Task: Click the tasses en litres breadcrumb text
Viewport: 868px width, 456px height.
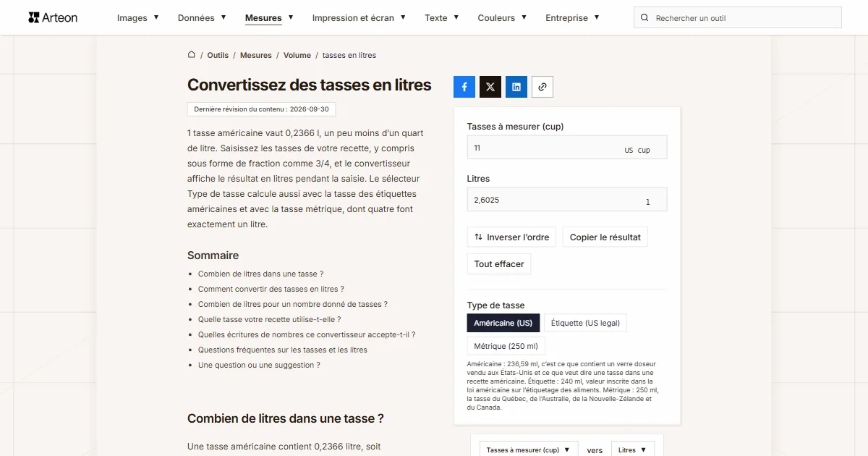Action: [x=349, y=55]
